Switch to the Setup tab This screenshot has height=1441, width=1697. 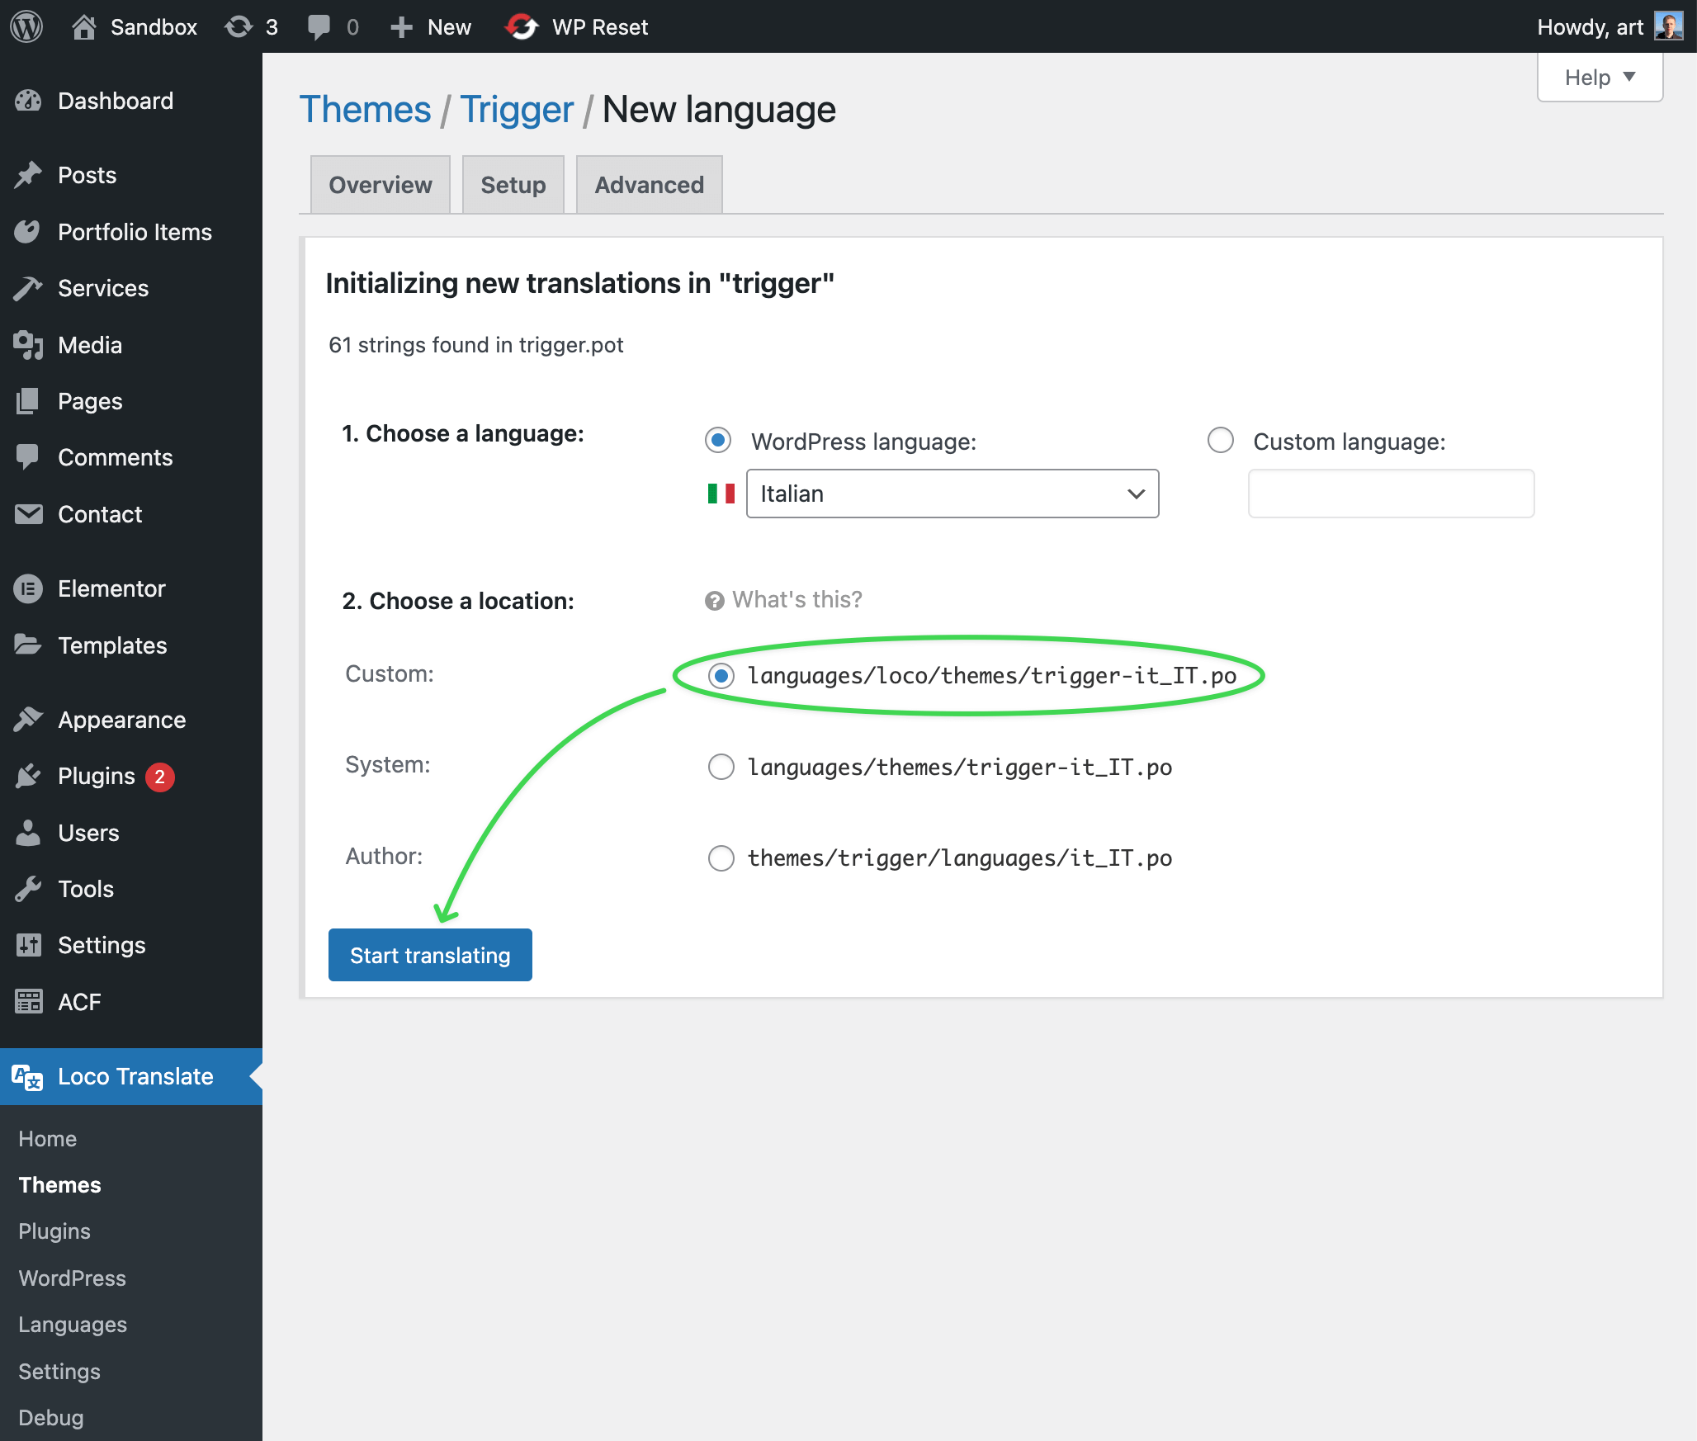click(x=513, y=185)
